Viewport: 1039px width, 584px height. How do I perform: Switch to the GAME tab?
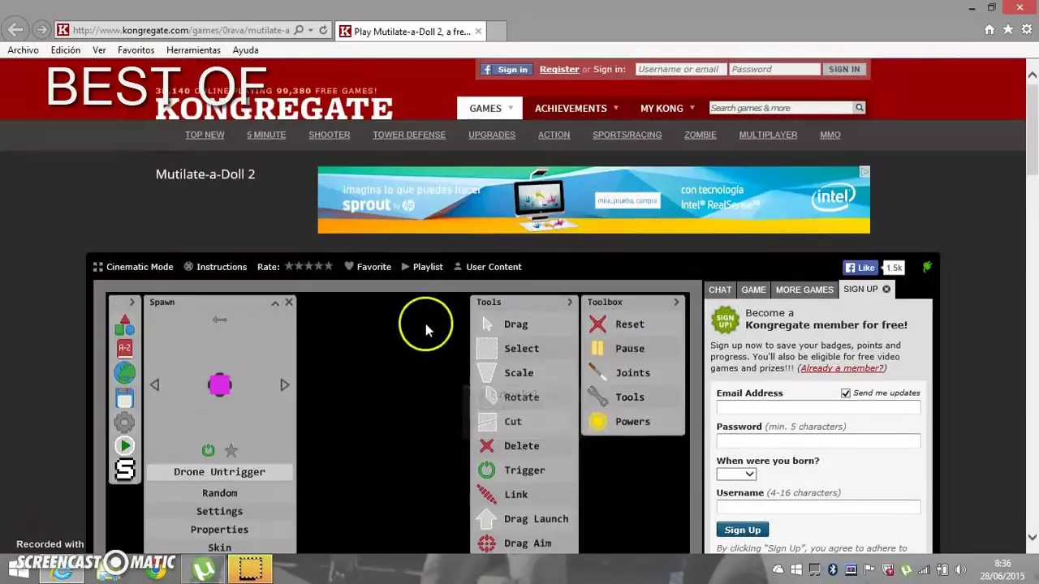(x=753, y=290)
